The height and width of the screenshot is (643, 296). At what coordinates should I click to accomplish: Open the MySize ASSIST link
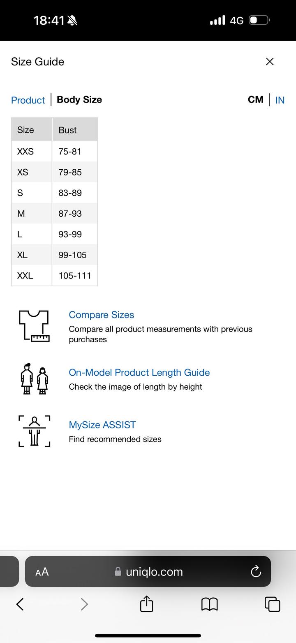coord(102,425)
